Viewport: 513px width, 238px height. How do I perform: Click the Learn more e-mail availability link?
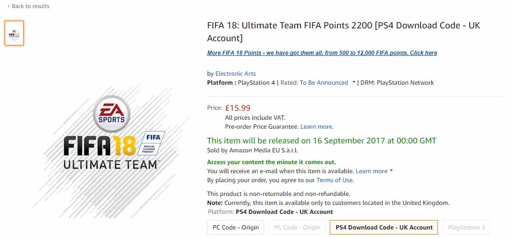[x=371, y=171]
